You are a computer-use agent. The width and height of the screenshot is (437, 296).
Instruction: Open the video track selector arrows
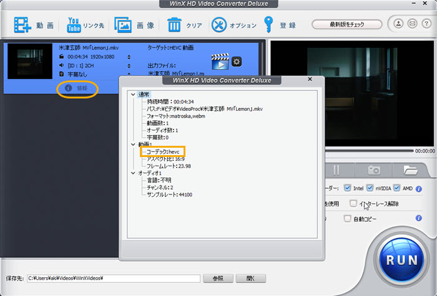129,57
